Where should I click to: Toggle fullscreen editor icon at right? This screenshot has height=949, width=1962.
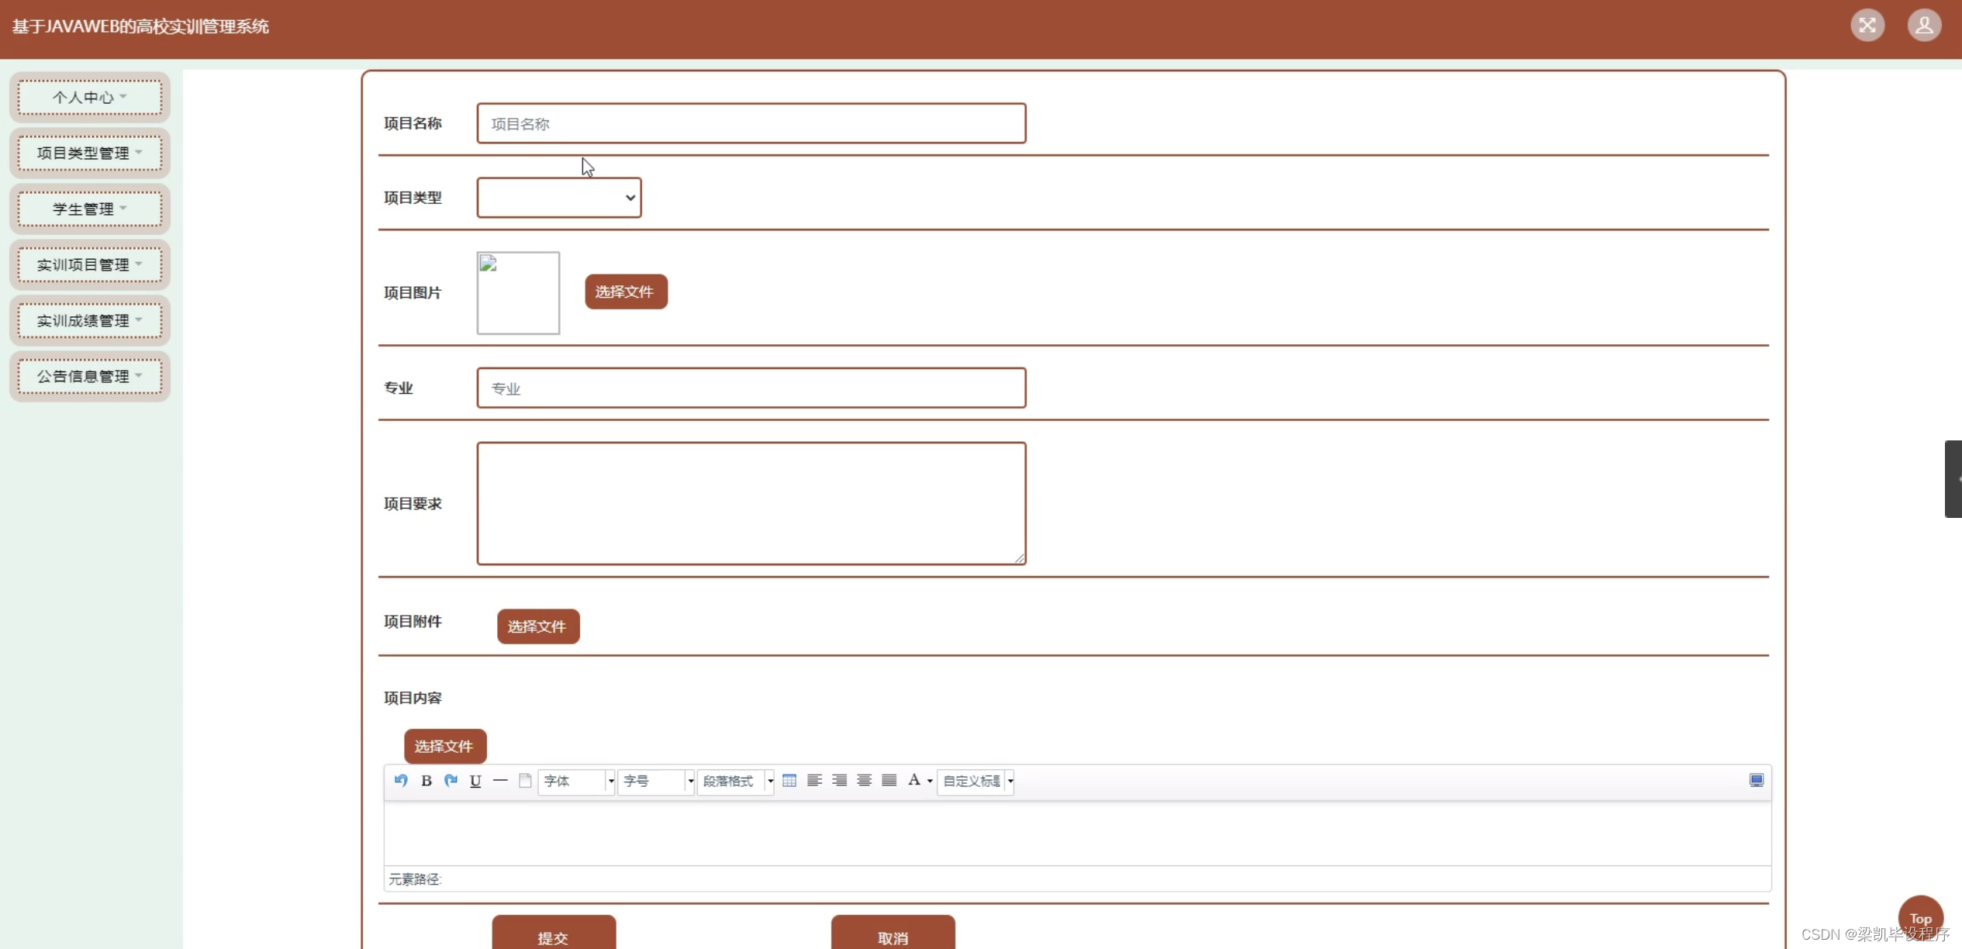pyautogui.click(x=1756, y=780)
